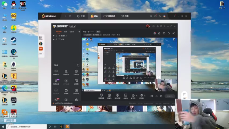
Task: Lock the 摄像头 1 source layer
Action: click(x=56, y=36)
